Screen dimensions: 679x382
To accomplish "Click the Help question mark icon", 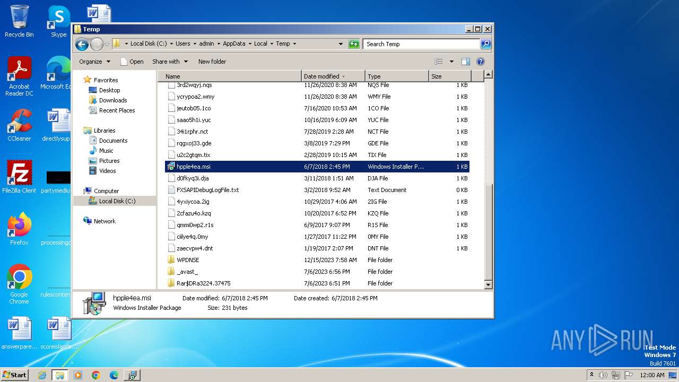I will point(481,62).
